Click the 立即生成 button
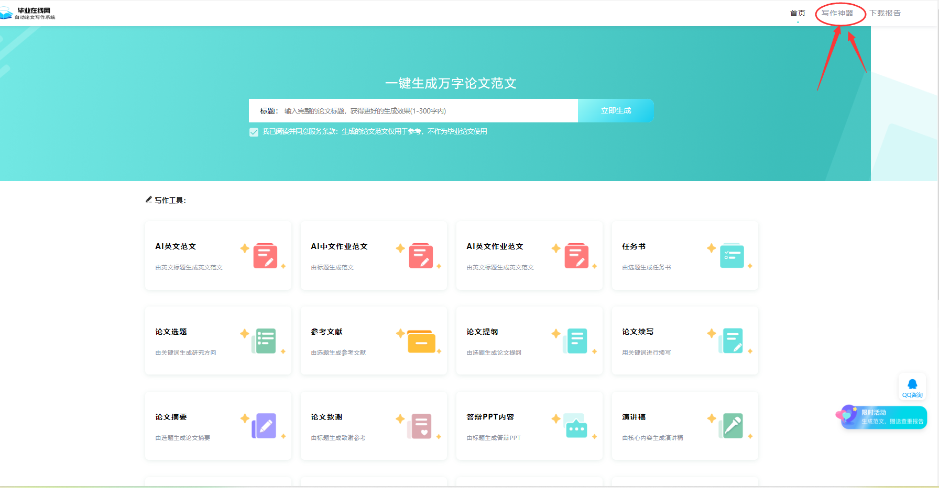The height and width of the screenshot is (488, 939). [x=616, y=110]
